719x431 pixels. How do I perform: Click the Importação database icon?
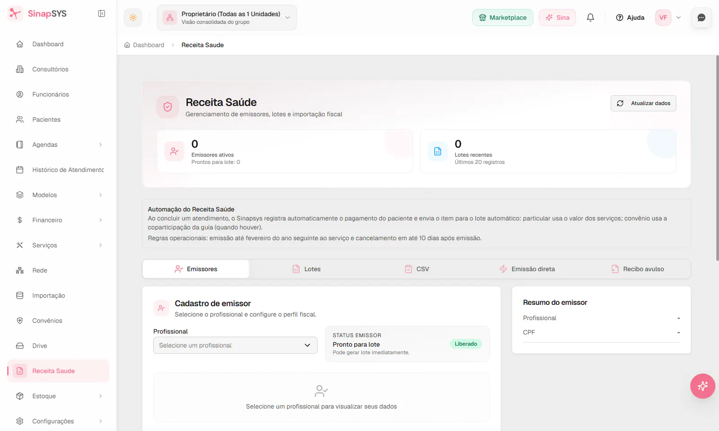click(x=20, y=295)
